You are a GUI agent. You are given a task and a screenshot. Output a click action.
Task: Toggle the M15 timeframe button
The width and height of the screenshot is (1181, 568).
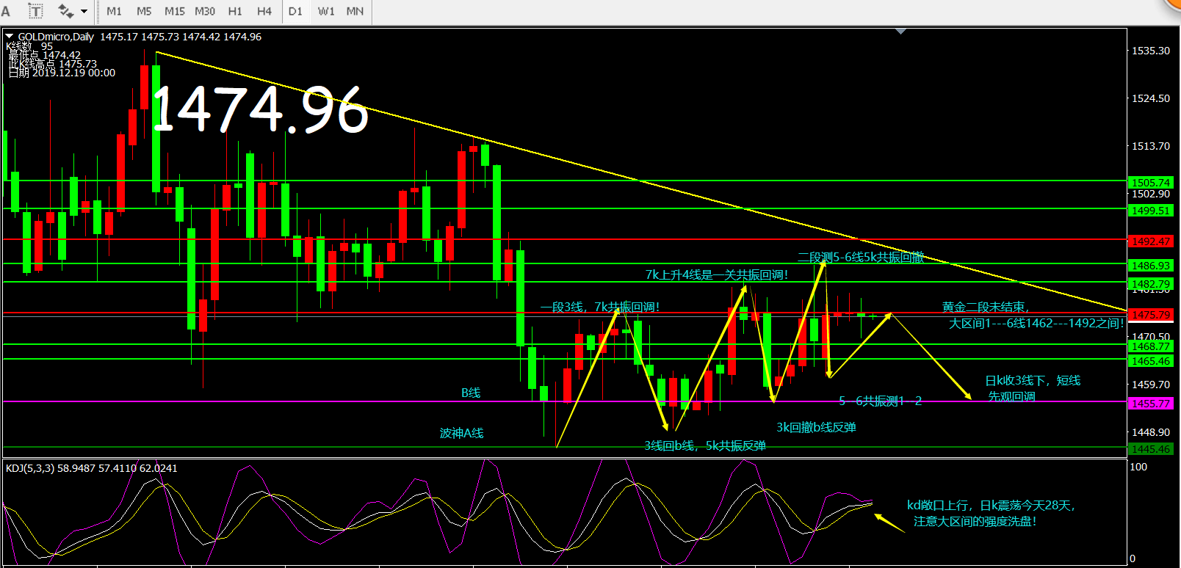click(175, 11)
